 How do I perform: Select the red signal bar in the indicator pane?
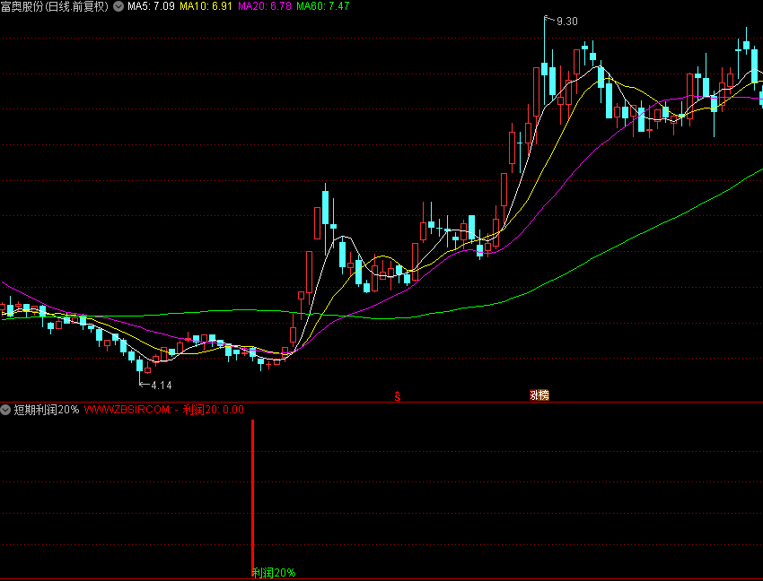[x=252, y=499]
